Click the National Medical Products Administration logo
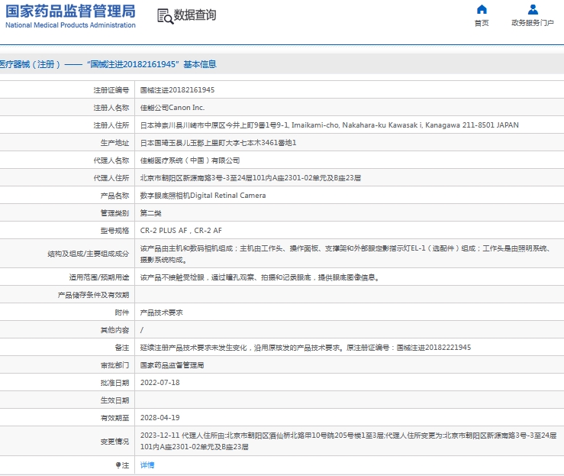The image size is (564, 476). (x=70, y=16)
